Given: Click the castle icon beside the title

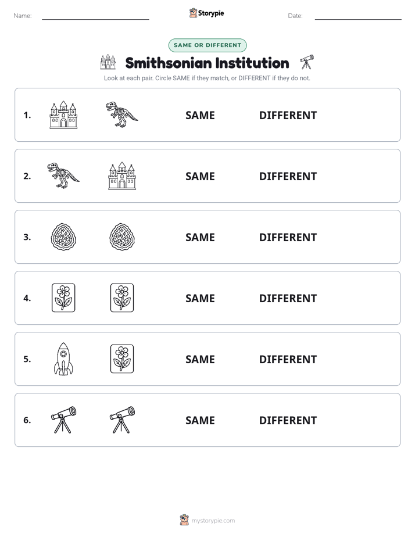Looking at the screenshot, I should coord(108,62).
